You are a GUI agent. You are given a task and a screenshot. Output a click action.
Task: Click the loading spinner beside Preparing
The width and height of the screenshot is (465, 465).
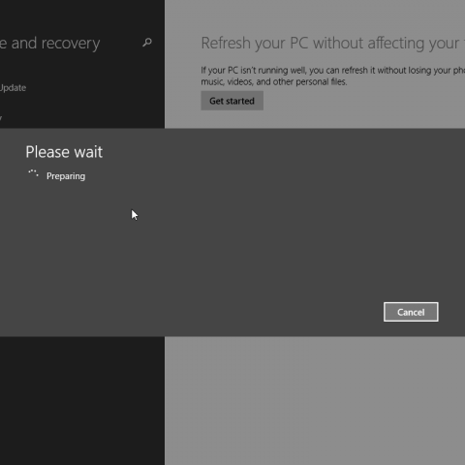point(33,173)
